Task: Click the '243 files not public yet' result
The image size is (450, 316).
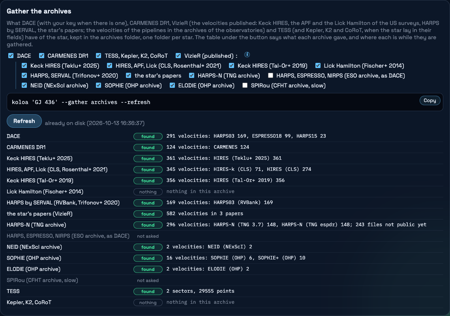Action: (391, 225)
